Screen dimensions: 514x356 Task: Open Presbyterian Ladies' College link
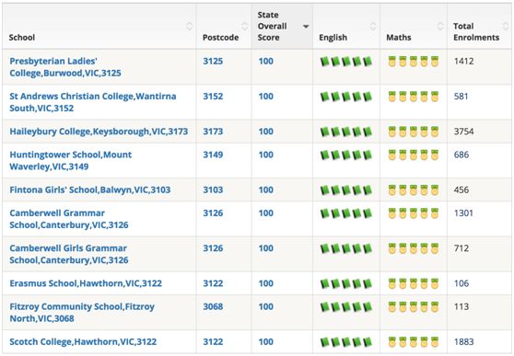point(65,67)
